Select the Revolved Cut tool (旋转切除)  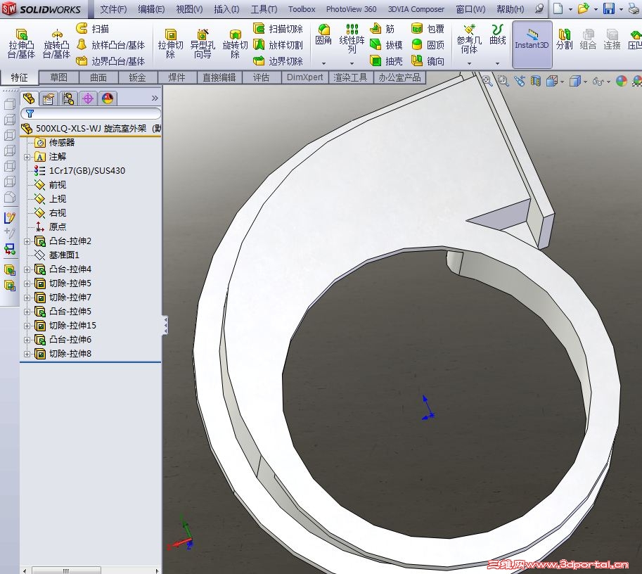(x=235, y=44)
